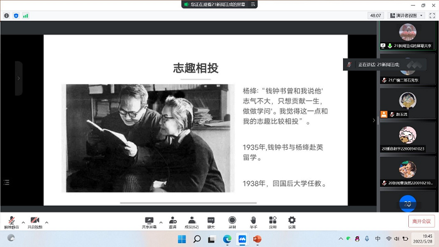Click the red Leave Meeting button
Viewport: 439px width, 247px height.
421,221
